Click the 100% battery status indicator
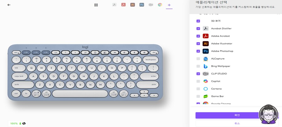 click(15, 124)
